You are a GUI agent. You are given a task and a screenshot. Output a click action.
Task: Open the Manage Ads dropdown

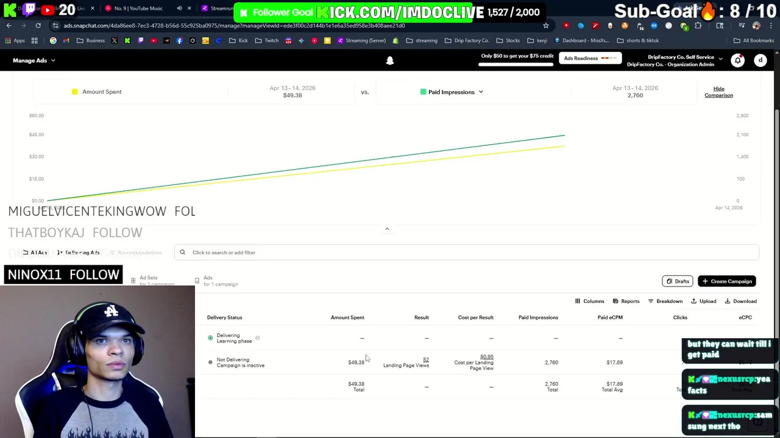tap(34, 60)
